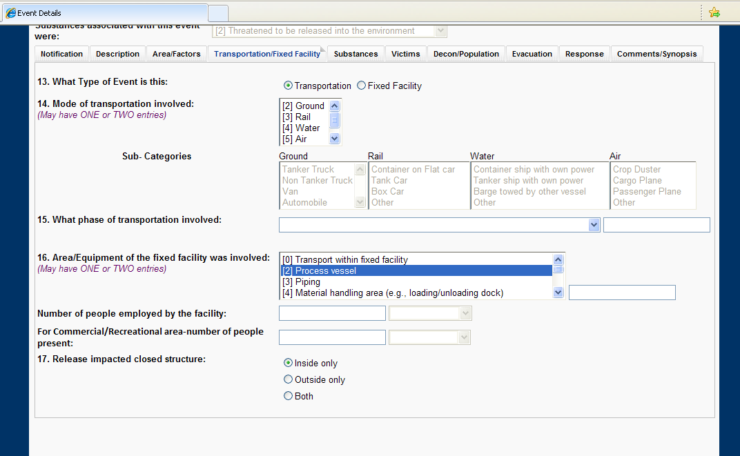Click the number of people employed field

tap(332, 314)
